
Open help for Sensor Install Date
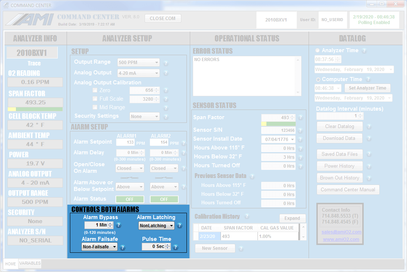[300, 140]
